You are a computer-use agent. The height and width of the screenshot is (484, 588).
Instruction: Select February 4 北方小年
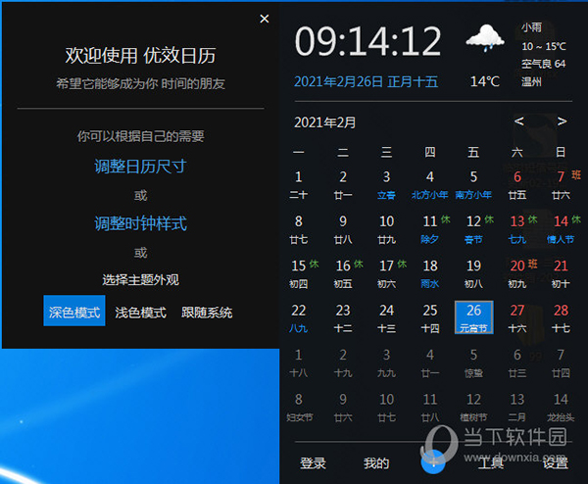coord(430,185)
